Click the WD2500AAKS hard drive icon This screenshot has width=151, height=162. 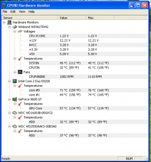pos(15,126)
